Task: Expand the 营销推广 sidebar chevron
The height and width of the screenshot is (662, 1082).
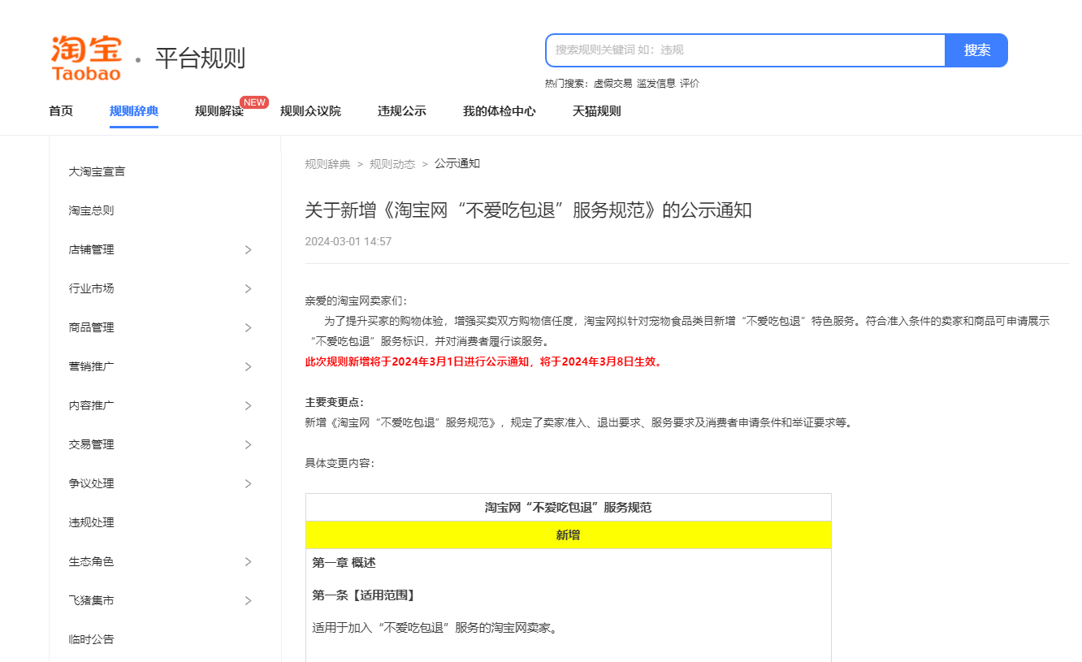Action: (x=249, y=366)
